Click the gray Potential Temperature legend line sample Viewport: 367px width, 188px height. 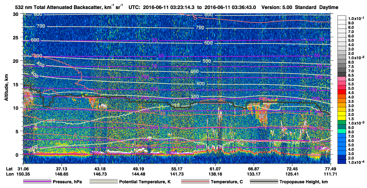103,182
